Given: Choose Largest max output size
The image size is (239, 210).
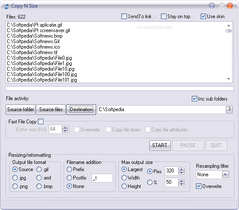Looking at the screenshot, I should pos(124,169).
